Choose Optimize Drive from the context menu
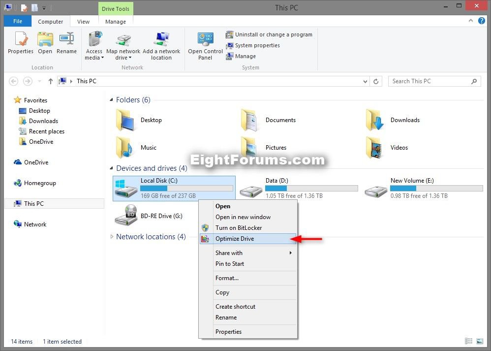This screenshot has width=491, height=351. coord(236,238)
